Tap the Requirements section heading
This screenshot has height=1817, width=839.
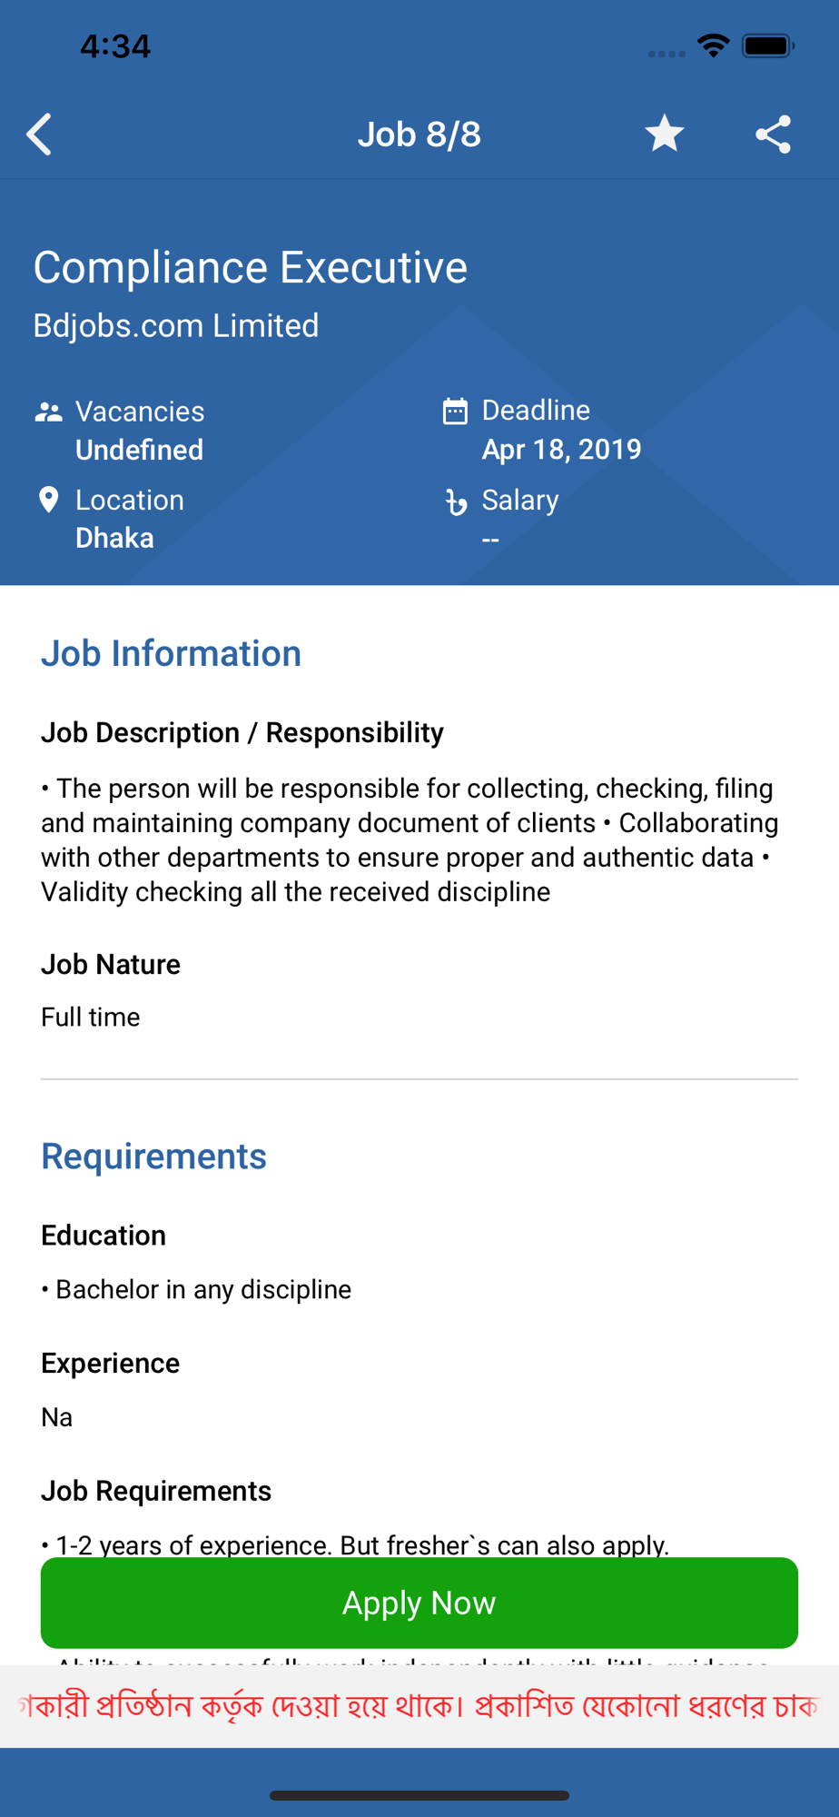pyautogui.click(x=154, y=1157)
